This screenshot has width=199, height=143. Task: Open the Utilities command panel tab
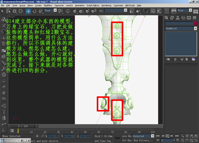[195, 17]
